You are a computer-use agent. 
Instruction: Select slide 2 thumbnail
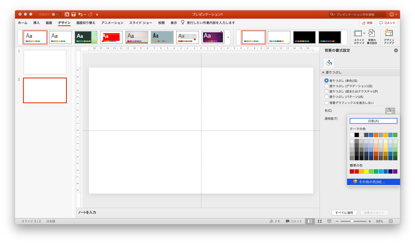(x=45, y=90)
